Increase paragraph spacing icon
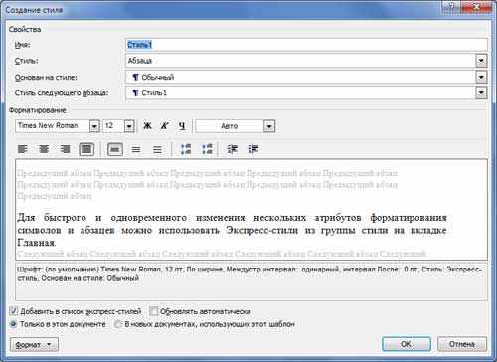 [186, 149]
